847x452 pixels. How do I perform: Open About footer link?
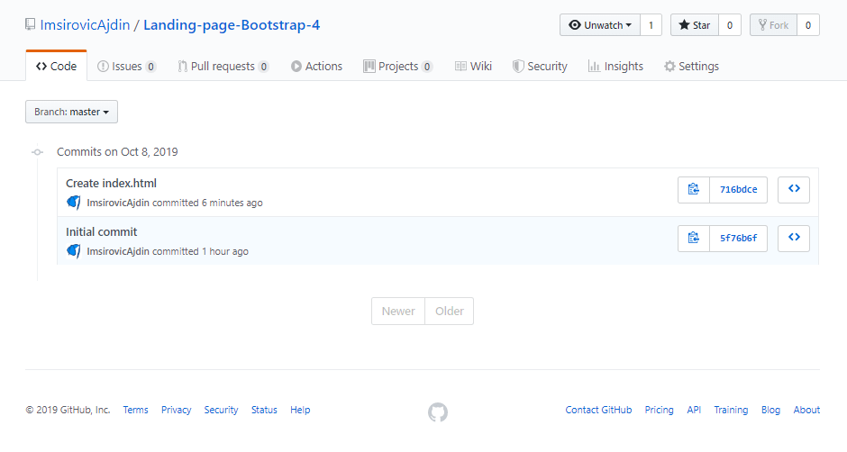pos(806,410)
